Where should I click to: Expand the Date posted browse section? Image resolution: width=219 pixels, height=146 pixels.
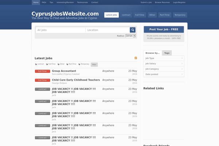pos(164,74)
